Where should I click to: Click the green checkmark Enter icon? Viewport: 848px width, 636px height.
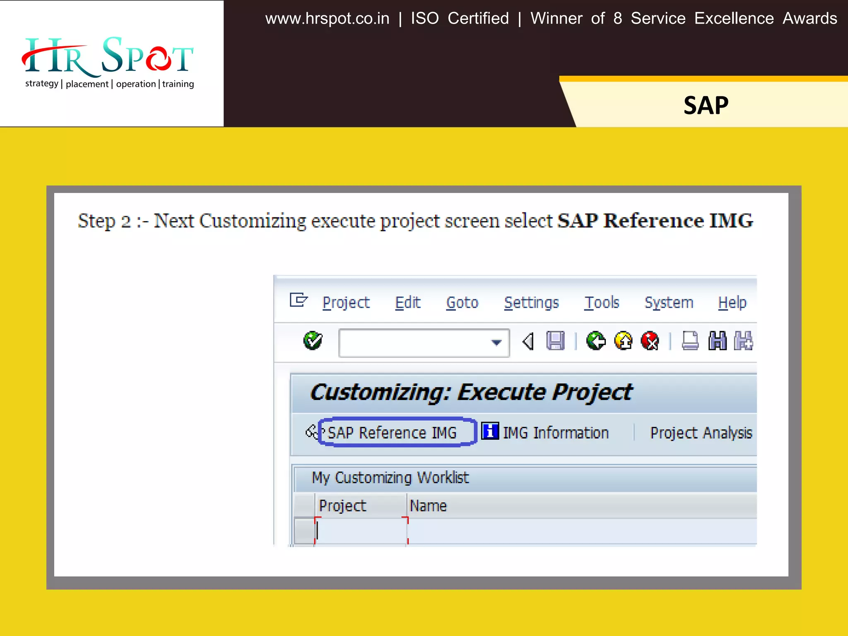pos(313,341)
